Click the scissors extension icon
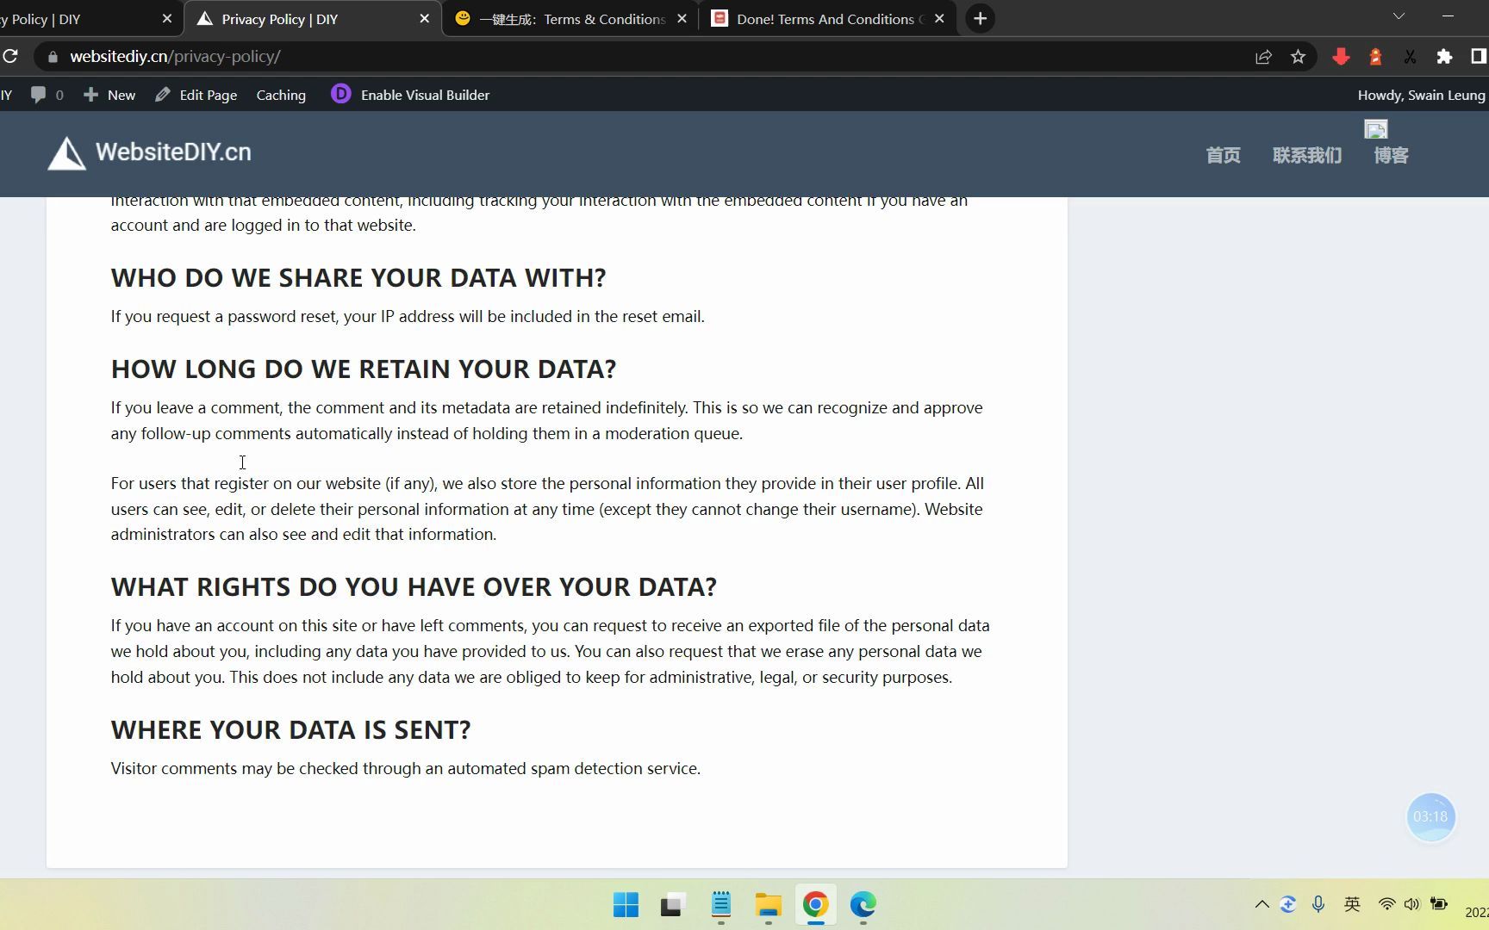 point(1410,56)
